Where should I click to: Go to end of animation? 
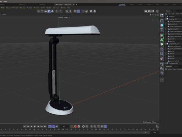[x=45, y=126]
